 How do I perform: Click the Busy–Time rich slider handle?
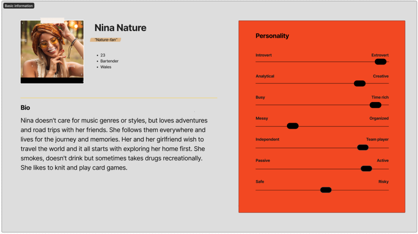tap(375, 105)
